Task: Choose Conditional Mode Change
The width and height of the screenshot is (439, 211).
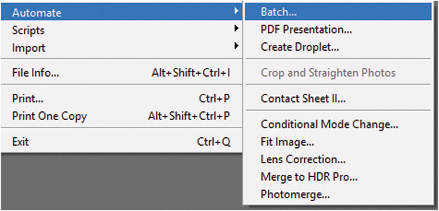Action: [x=329, y=124]
